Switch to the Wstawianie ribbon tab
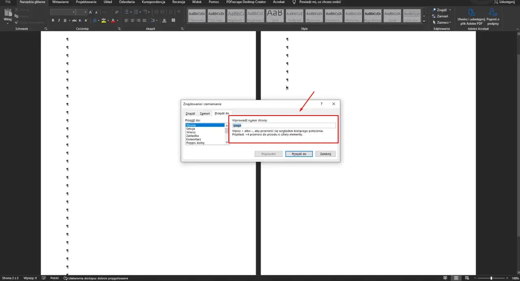Screen dimensions: 520x281 click(x=61, y=2)
